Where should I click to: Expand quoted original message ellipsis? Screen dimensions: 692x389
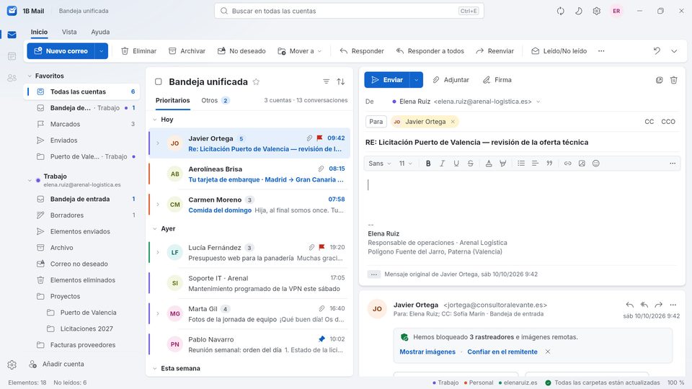(374, 274)
